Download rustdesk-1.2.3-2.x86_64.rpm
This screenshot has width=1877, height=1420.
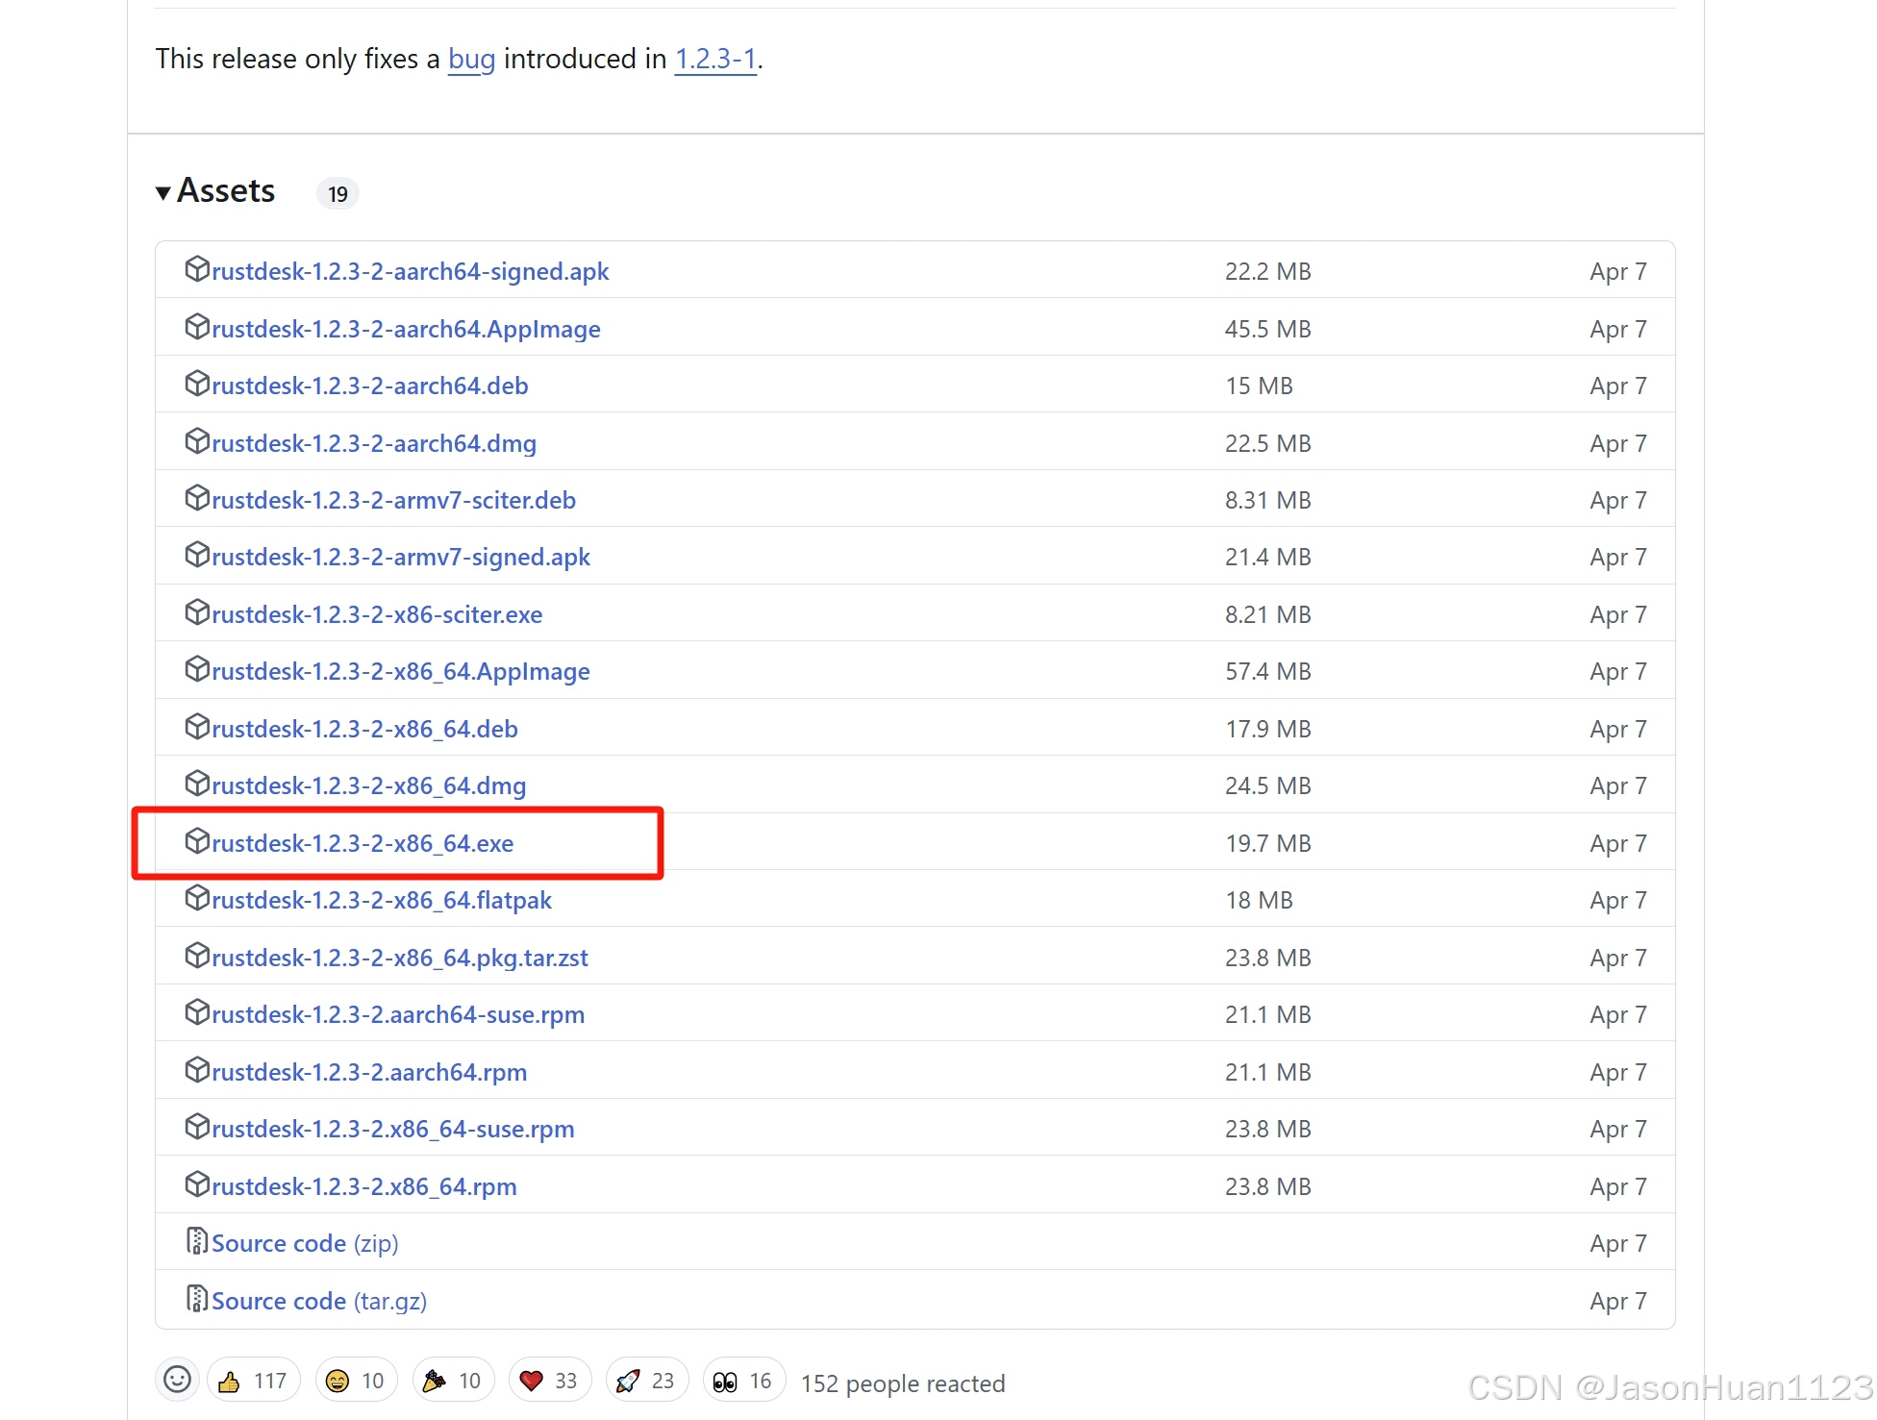[364, 1186]
